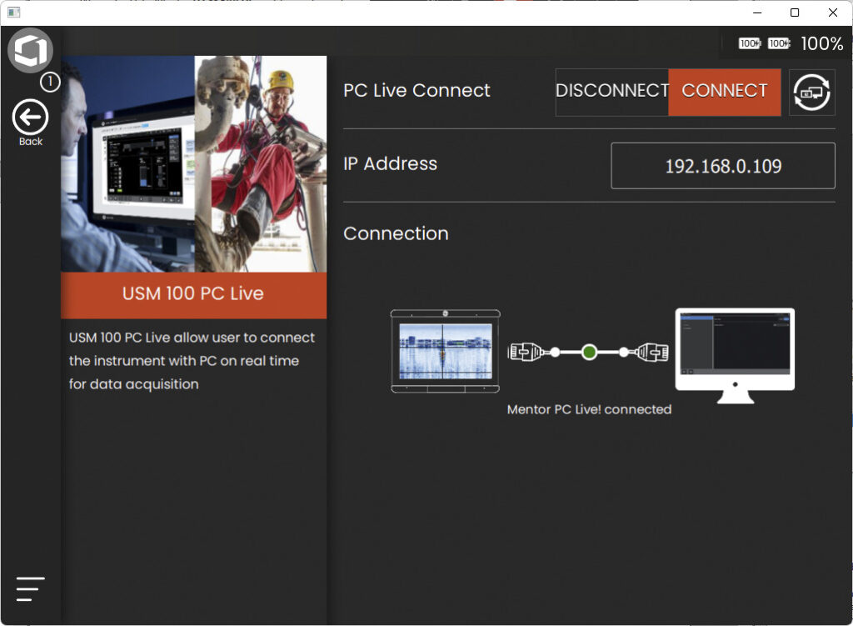
Task: Click the left network plug icon
Action: tap(525, 353)
